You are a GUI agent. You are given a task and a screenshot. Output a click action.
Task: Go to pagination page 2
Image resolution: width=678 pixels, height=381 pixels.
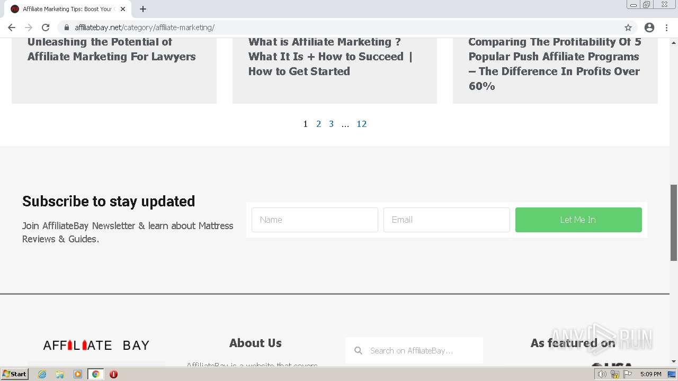click(318, 124)
